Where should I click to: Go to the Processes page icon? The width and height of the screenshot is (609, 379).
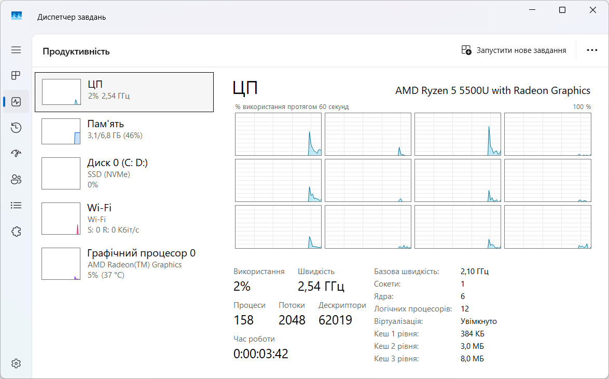(x=16, y=75)
